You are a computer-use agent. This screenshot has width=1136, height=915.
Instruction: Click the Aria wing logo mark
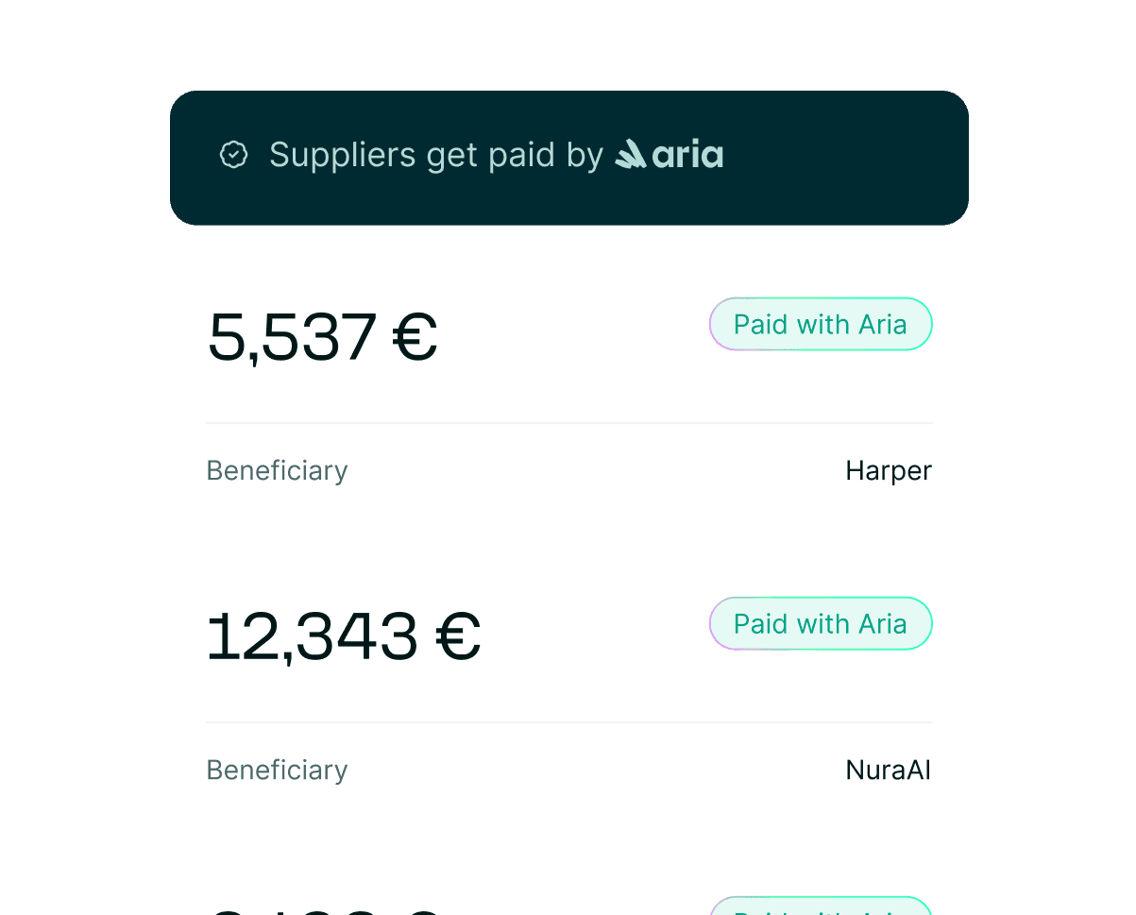[x=630, y=154]
